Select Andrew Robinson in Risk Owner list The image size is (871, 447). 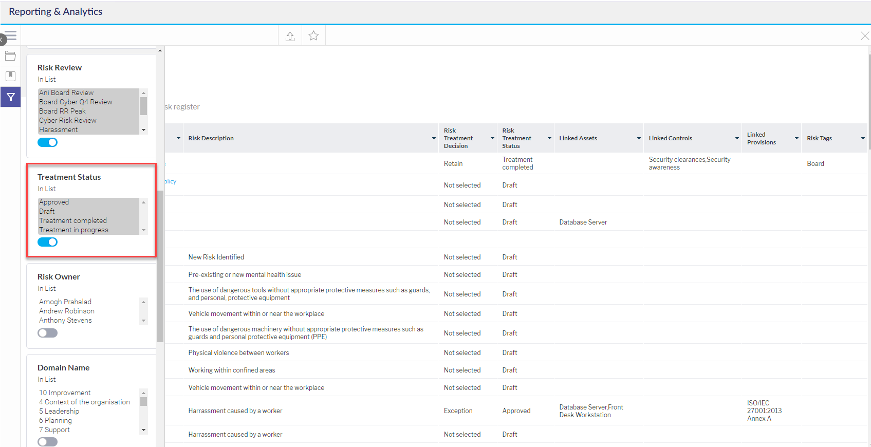click(x=67, y=311)
